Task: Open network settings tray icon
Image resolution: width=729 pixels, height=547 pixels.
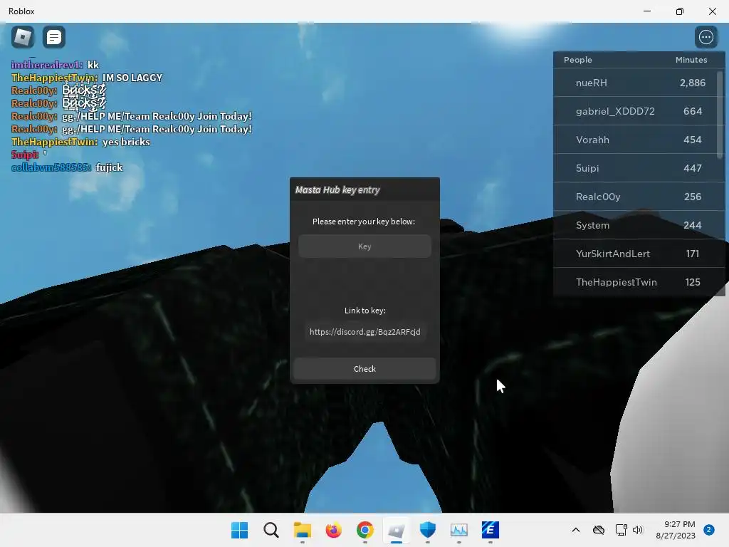Action: [x=621, y=530]
